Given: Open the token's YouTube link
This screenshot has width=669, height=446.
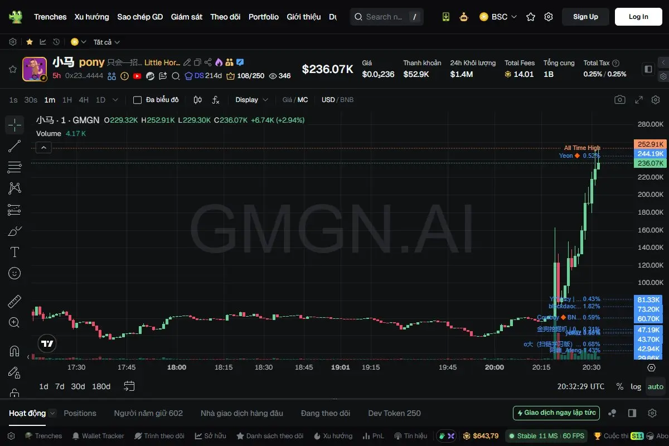Looking at the screenshot, I should tap(137, 76).
